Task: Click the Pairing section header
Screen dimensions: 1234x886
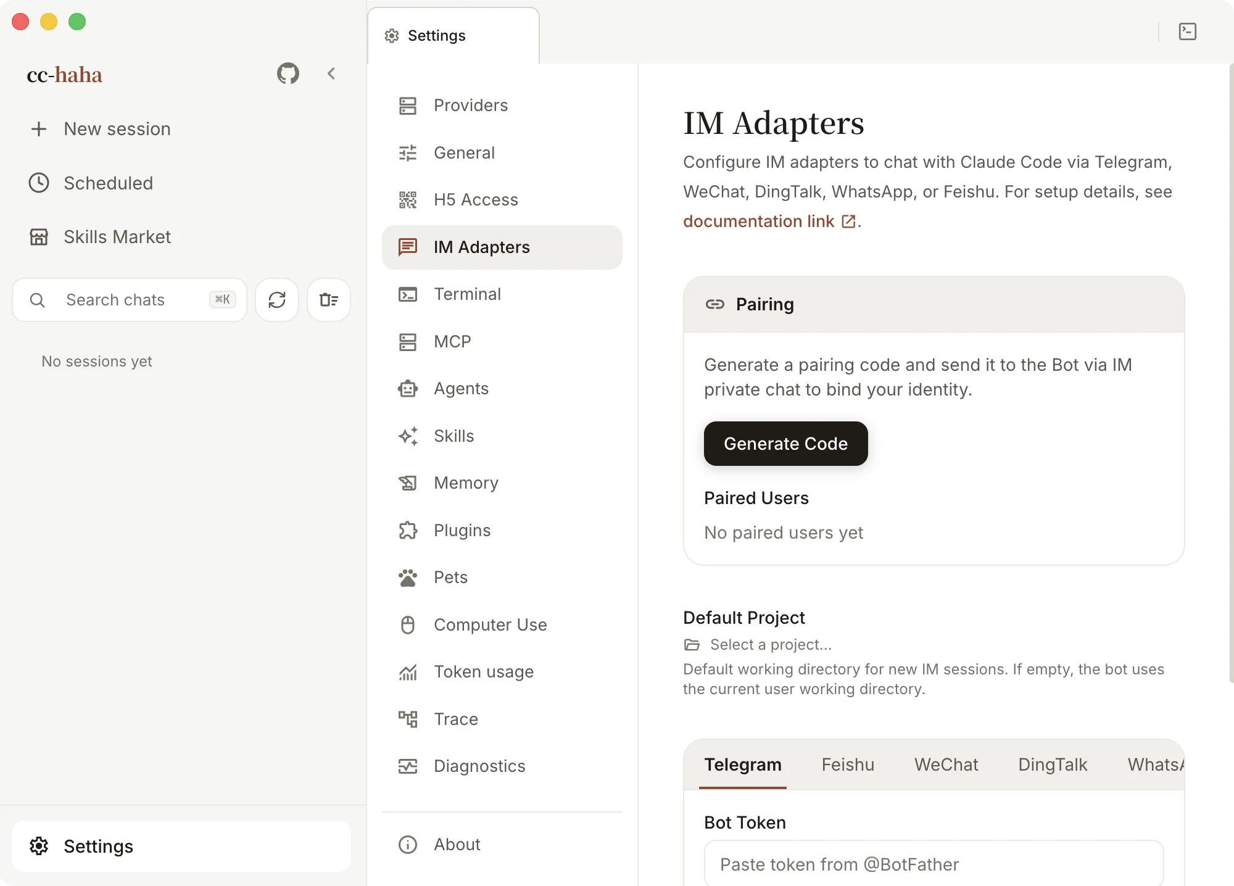Action: click(934, 305)
